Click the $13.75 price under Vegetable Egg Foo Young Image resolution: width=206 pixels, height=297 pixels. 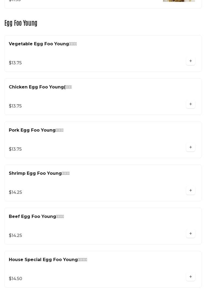[x=15, y=63]
